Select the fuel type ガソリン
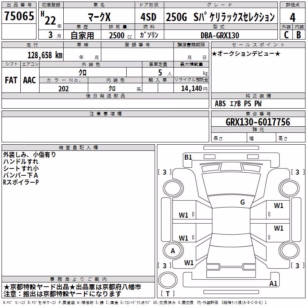Image resolution: width=307 pixels, height=307 pixels. pyautogui.click(x=149, y=35)
